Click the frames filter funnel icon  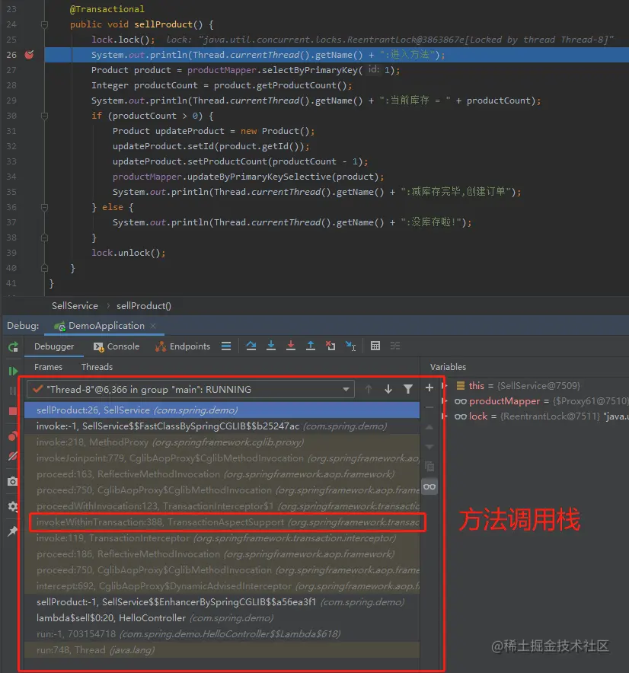tap(408, 389)
